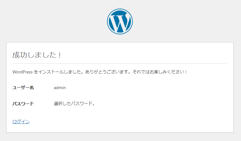The height and width of the screenshot is (141, 241).
Task: Click blank space right of the admin value
Action: (x=138, y=88)
